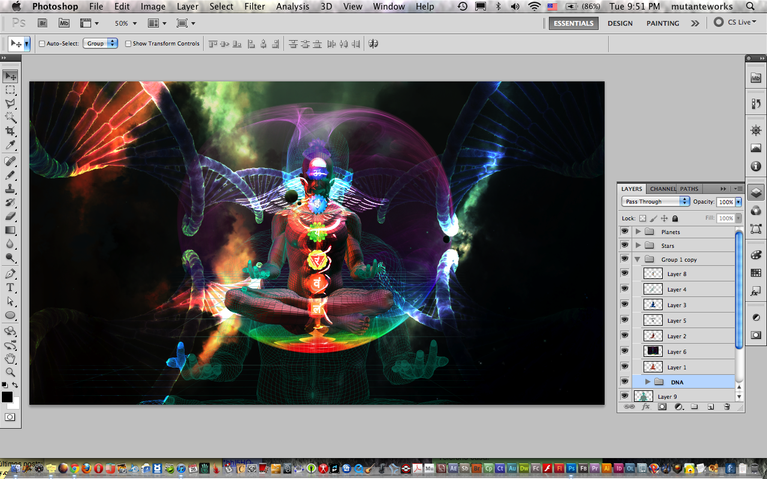Click the delete layer trash icon
This screenshot has height=479, width=767.
727,407
